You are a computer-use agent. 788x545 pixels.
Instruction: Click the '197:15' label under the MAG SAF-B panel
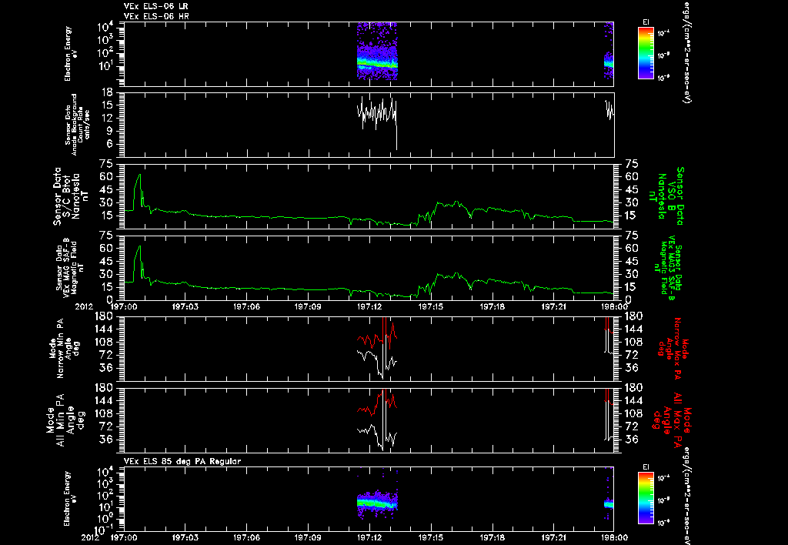431,306
